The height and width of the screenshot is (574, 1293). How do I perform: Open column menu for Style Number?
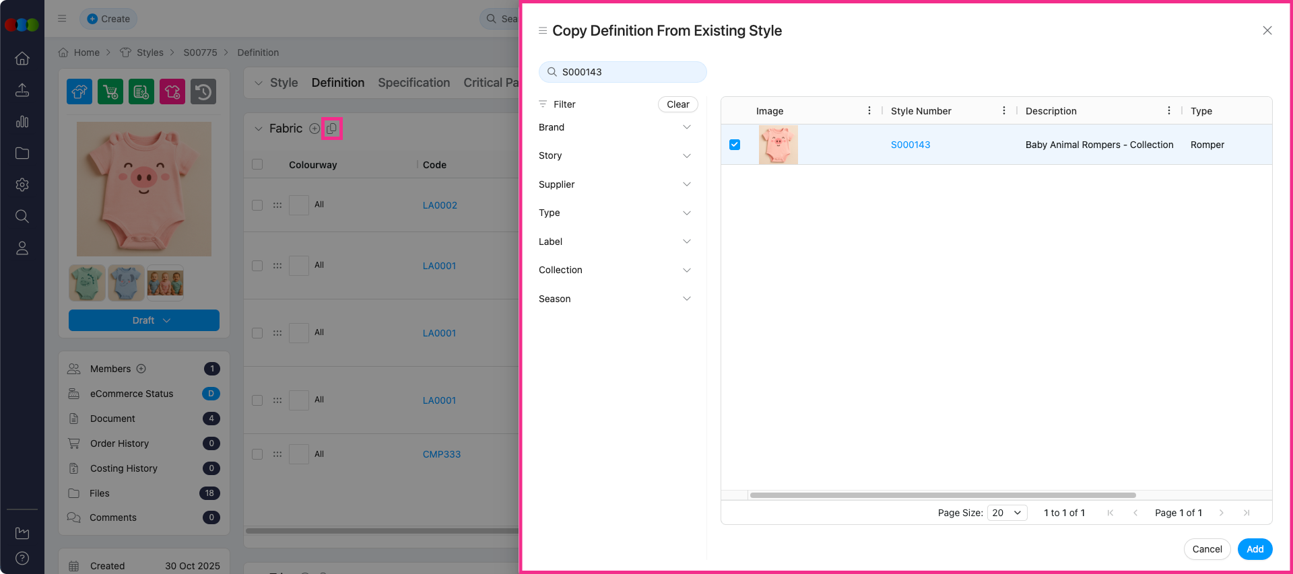click(x=1003, y=111)
